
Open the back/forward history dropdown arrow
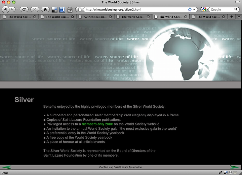point(17,9)
